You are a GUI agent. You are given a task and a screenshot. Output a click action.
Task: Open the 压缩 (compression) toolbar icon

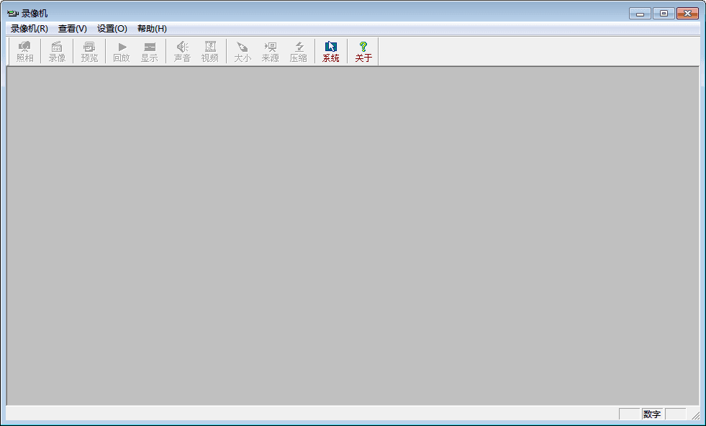(299, 47)
